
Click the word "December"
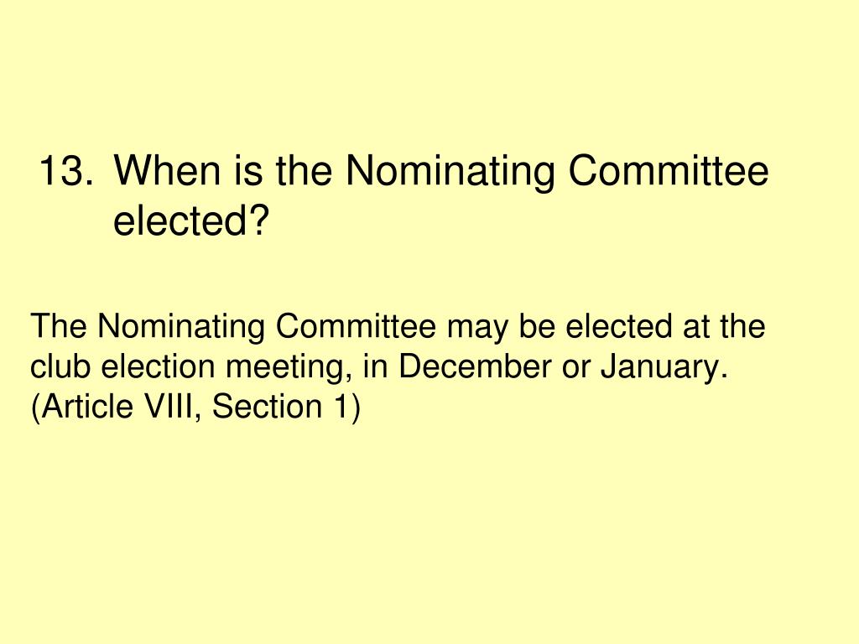coord(475,366)
